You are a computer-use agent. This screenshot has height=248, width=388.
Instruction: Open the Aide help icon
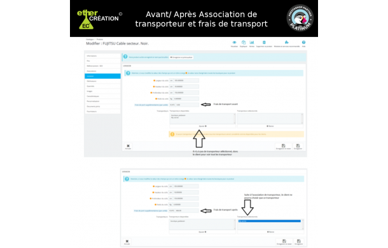tap(303, 43)
